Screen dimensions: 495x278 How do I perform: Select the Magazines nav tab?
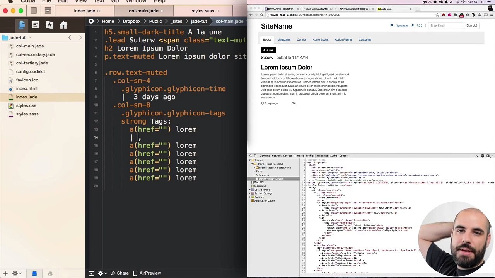[284, 39]
